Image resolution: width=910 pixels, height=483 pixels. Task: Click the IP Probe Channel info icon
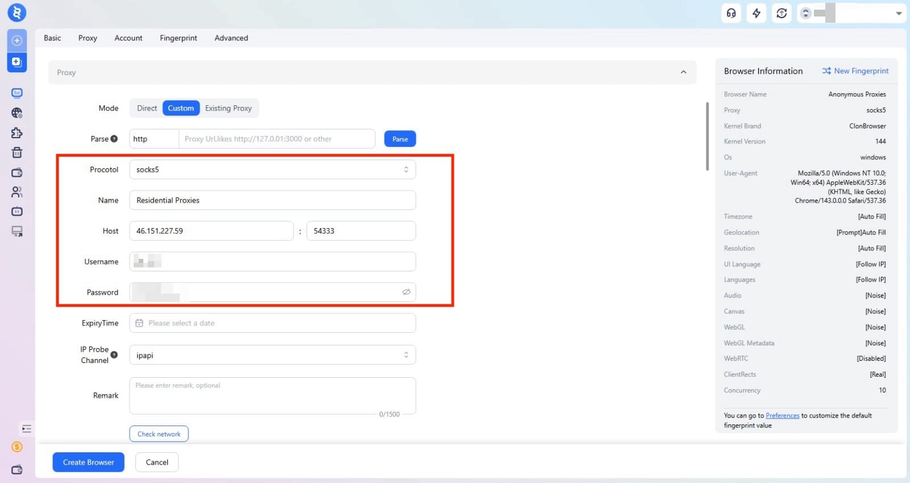[x=114, y=354]
